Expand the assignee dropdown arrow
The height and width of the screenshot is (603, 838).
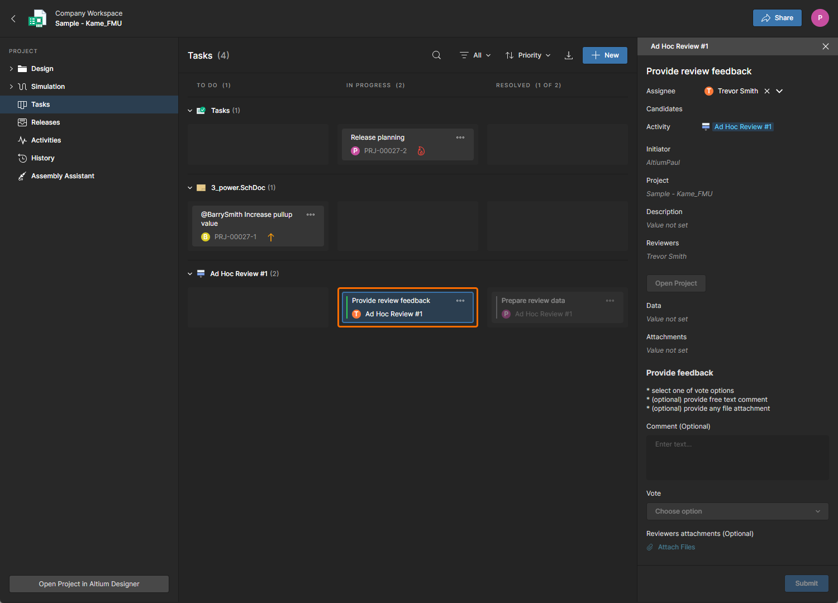pyautogui.click(x=779, y=91)
